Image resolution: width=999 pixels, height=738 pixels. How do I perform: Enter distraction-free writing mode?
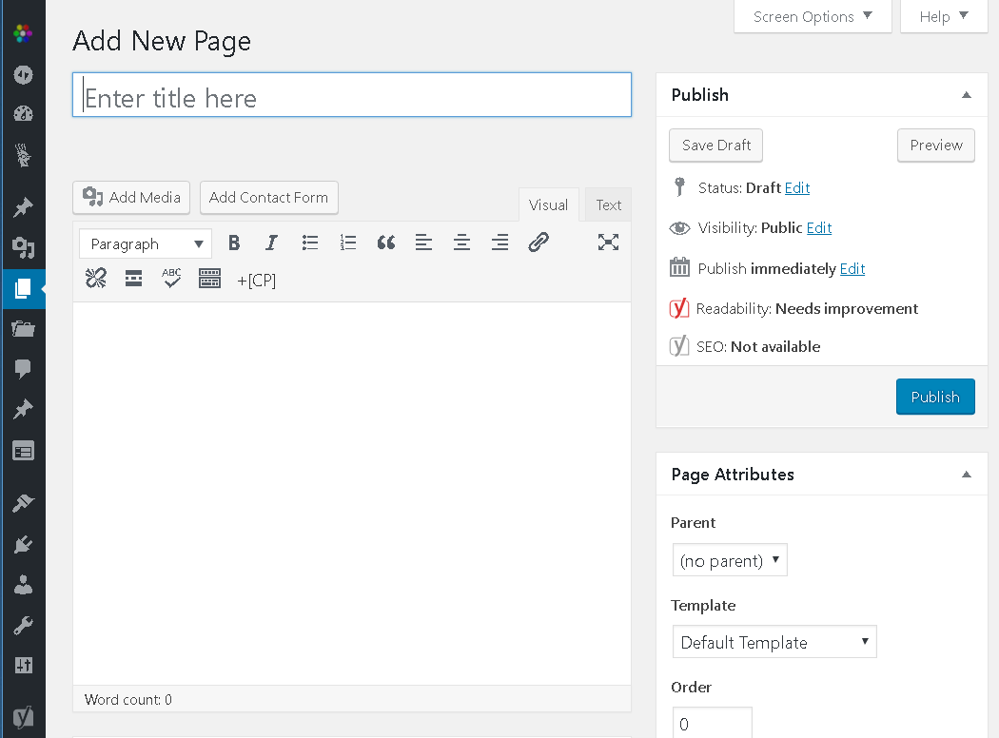click(608, 243)
